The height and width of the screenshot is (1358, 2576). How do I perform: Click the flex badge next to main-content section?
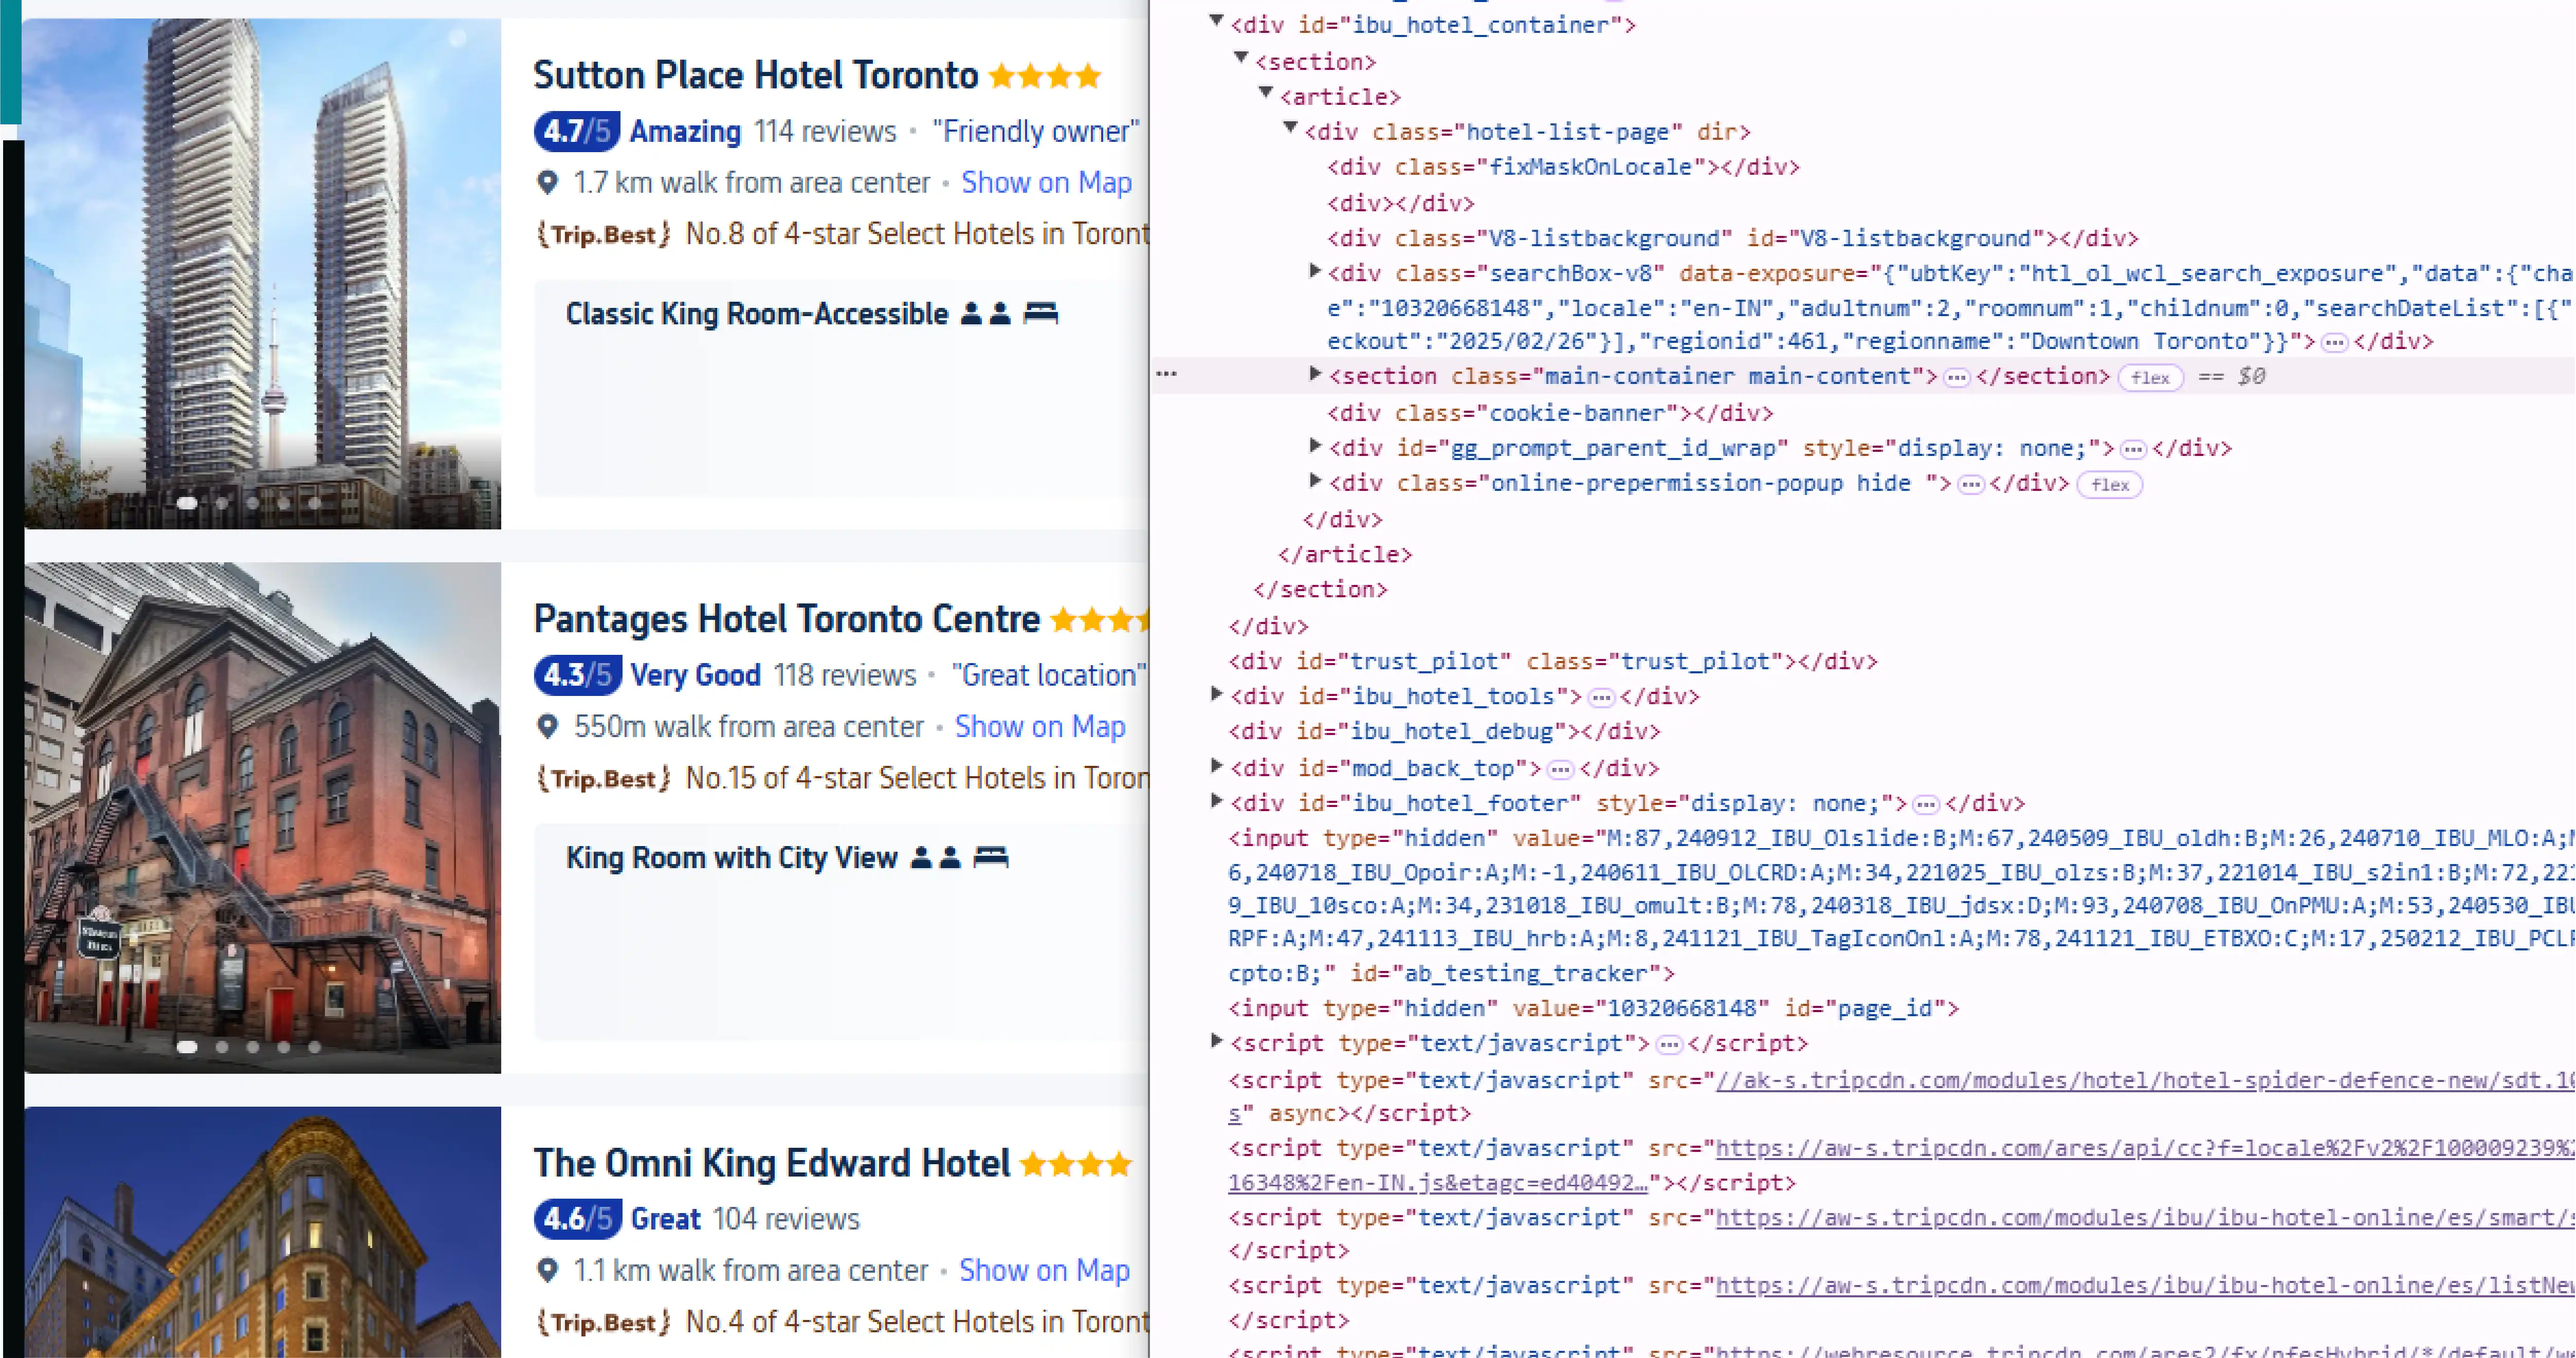click(2150, 377)
